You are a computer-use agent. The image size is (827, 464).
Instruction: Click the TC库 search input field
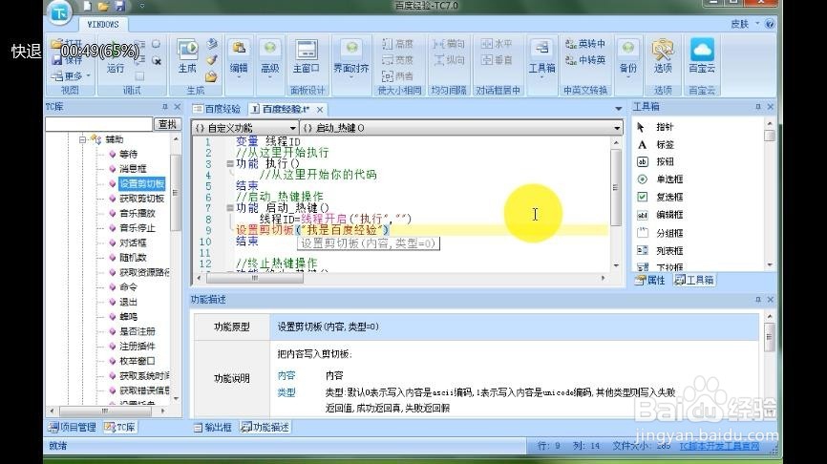click(99, 124)
